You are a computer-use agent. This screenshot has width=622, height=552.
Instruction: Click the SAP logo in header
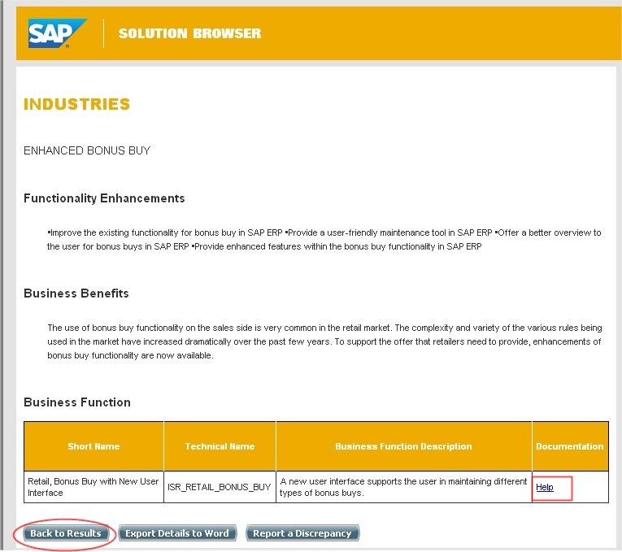pyautogui.click(x=57, y=33)
